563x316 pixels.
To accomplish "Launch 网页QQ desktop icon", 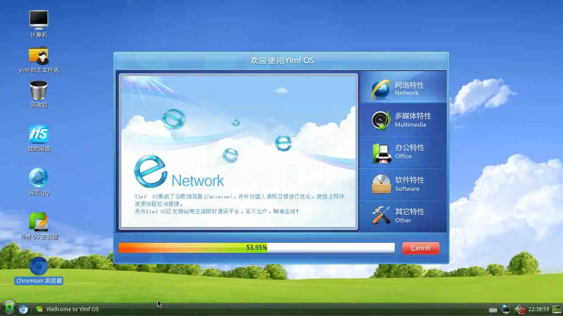I will (x=39, y=182).
